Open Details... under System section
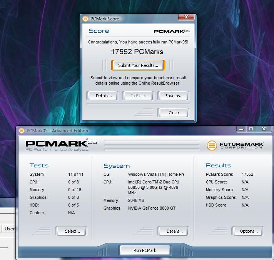Image resolution: width=274 pixels, height=260 pixels. point(173,231)
